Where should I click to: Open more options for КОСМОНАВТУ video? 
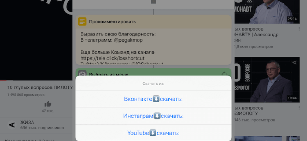click(x=299, y=29)
